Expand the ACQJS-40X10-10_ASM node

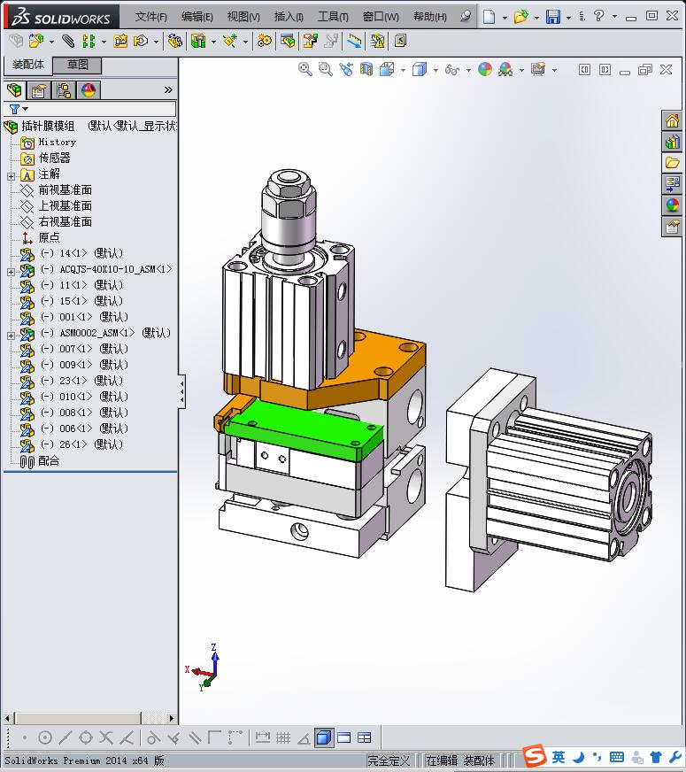pyautogui.click(x=11, y=272)
